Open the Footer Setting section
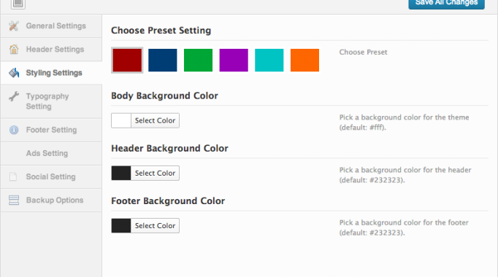Image resolution: width=498 pixels, height=277 pixels. 51,130
